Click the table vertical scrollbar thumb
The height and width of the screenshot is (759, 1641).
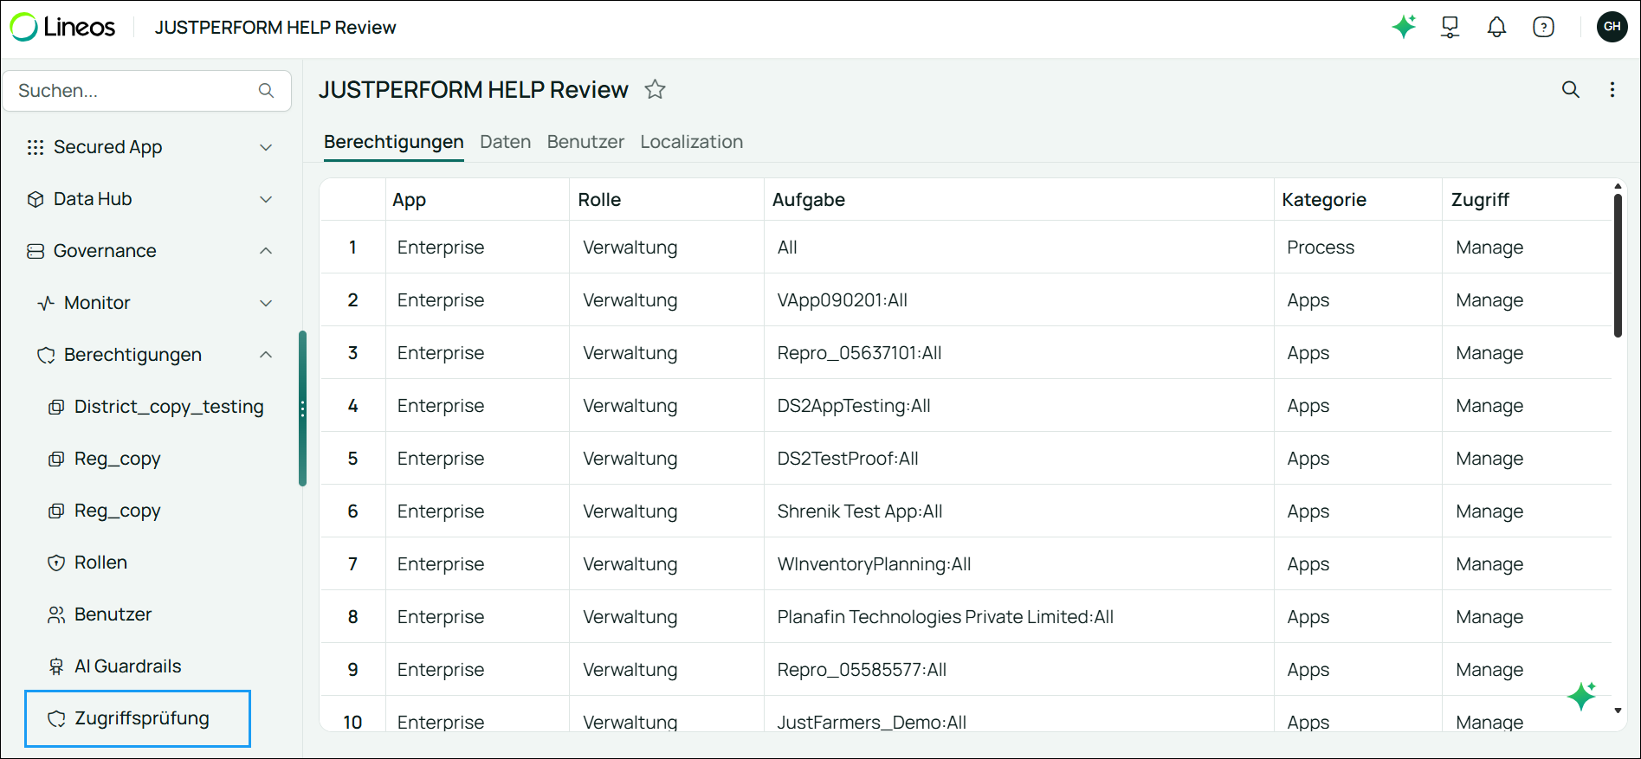click(1618, 266)
